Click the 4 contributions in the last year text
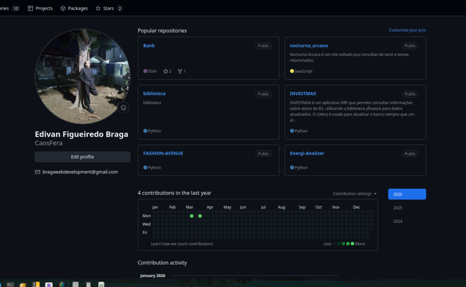 tap(174, 193)
